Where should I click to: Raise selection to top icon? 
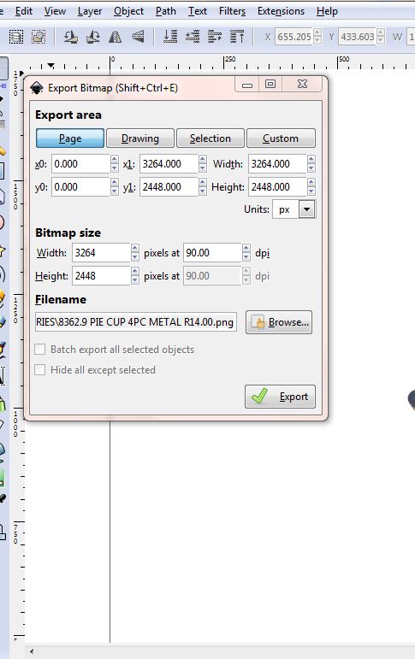[237, 37]
